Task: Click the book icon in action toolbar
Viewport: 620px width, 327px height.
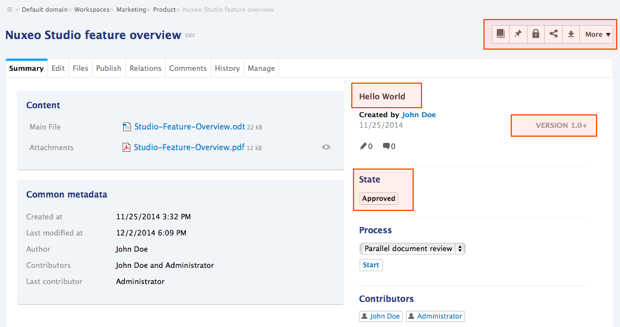Action: click(x=501, y=34)
